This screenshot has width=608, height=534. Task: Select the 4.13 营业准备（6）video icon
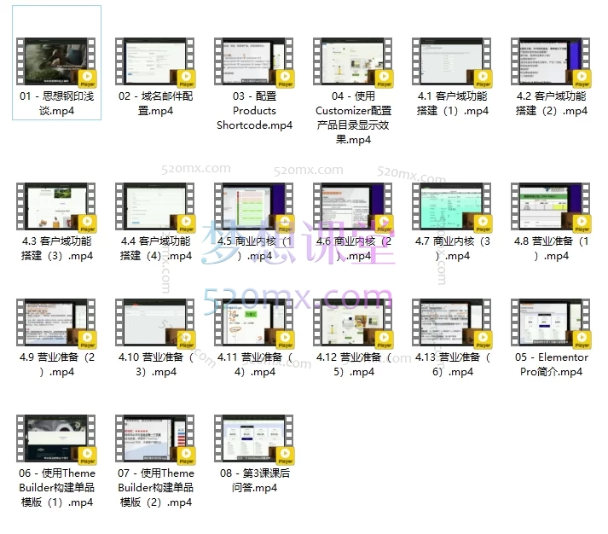(x=452, y=323)
